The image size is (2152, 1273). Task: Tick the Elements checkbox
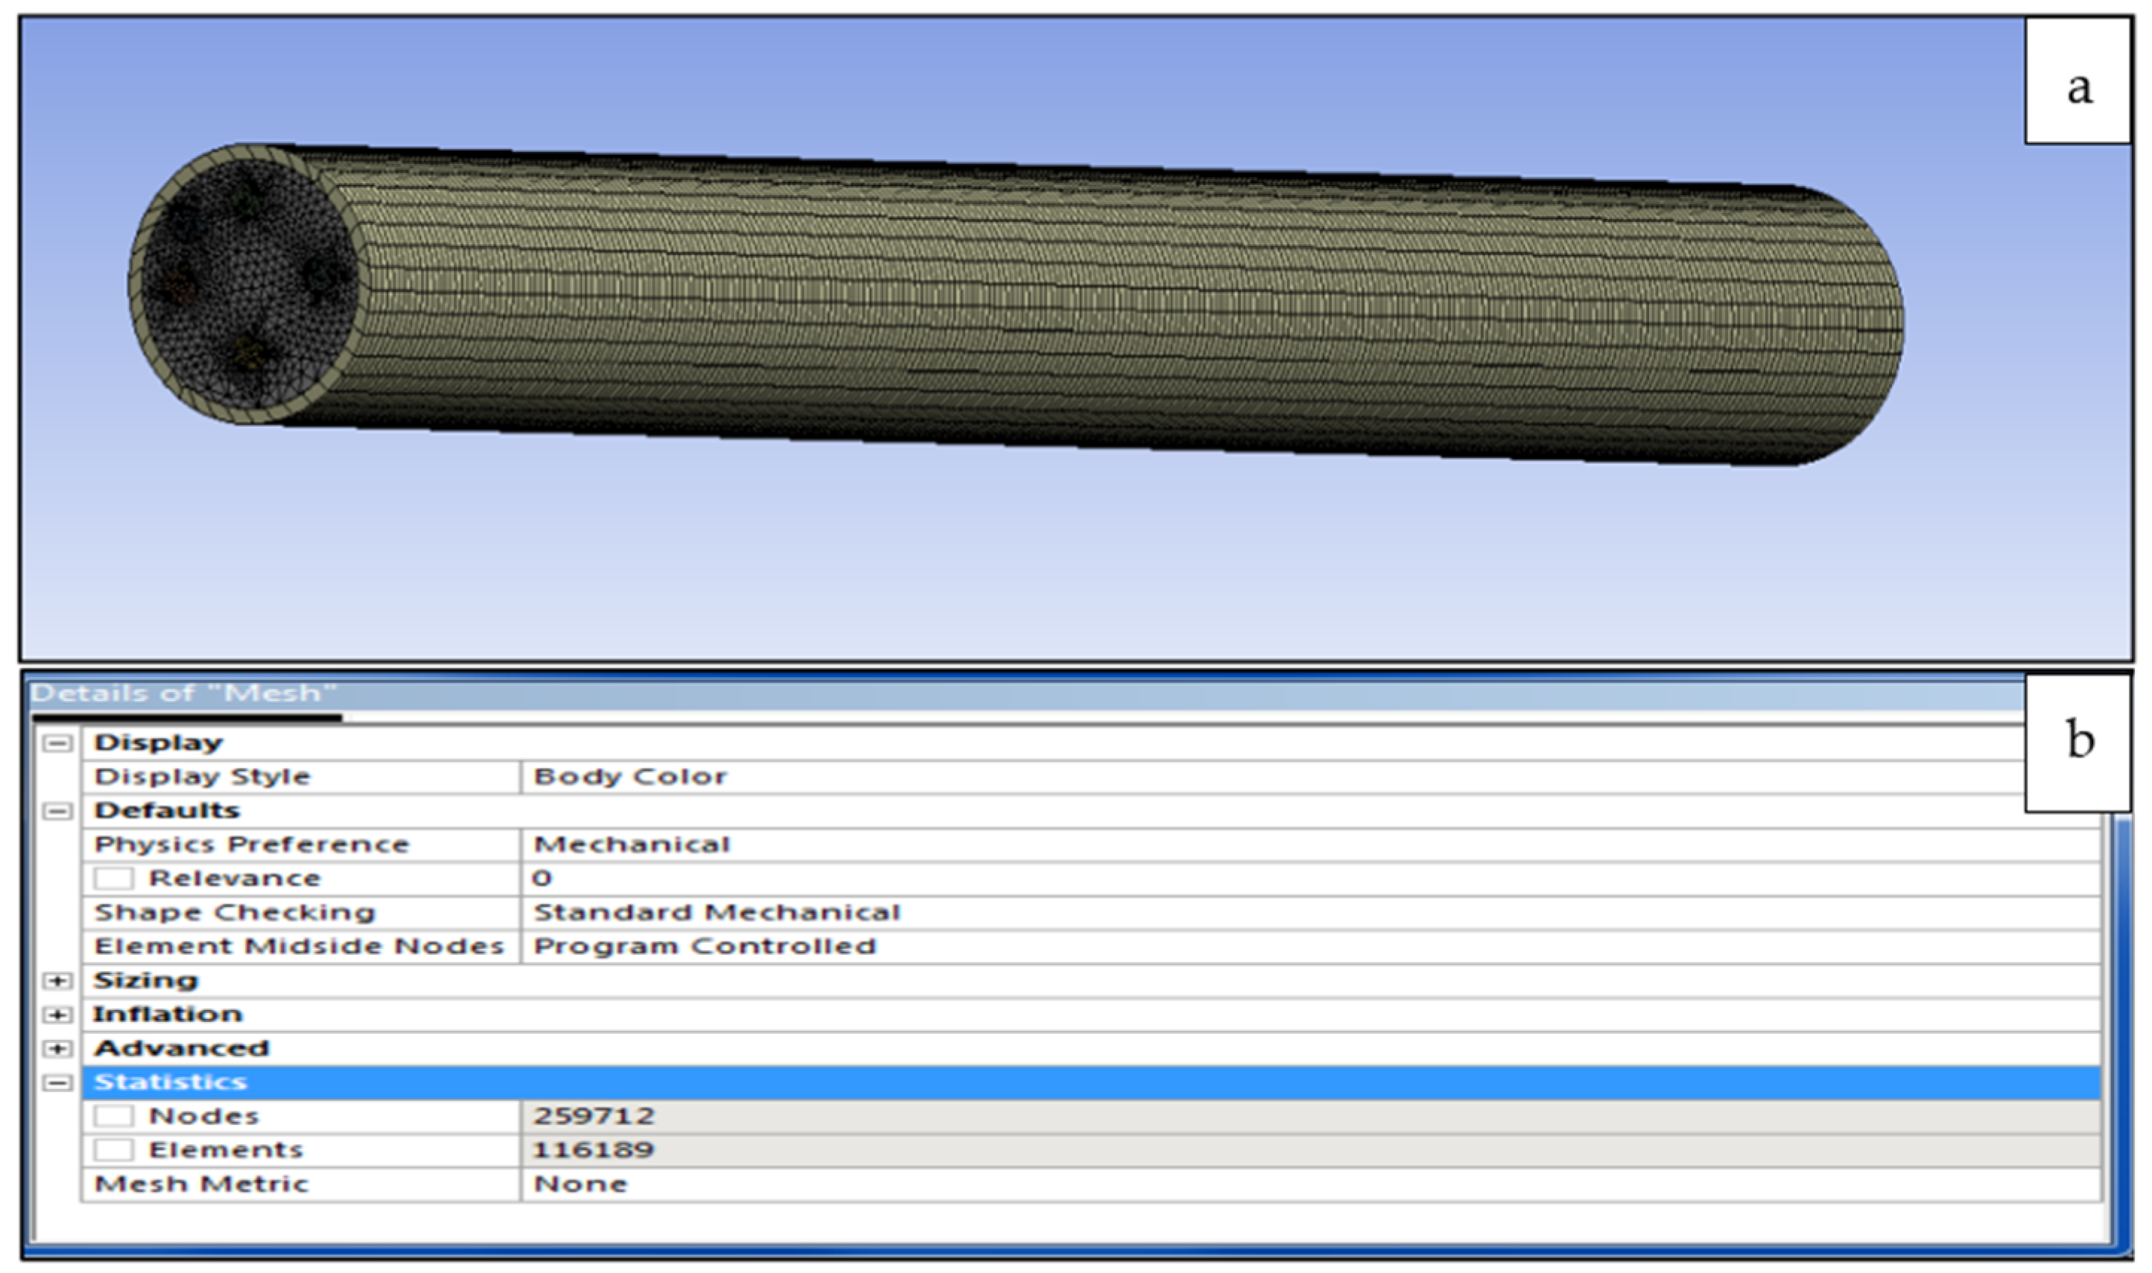coord(114,1150)
